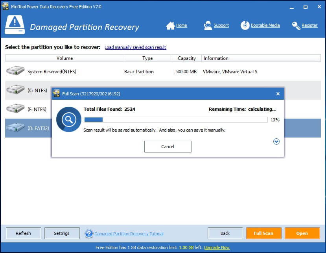The height and width of the screenshot is (253, 326).
Task: Click the Refresh button
Action: (x=24, y=233)
